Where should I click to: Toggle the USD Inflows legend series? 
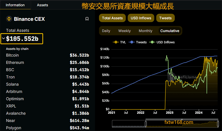click(x=163, y=42)
